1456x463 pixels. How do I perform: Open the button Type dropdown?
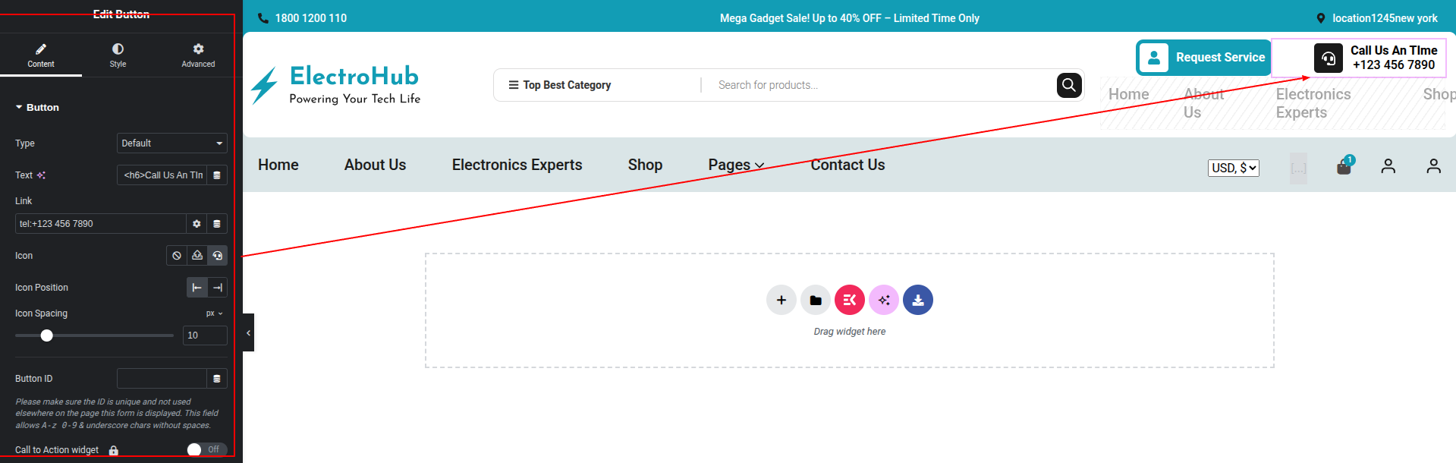(172, 143)
